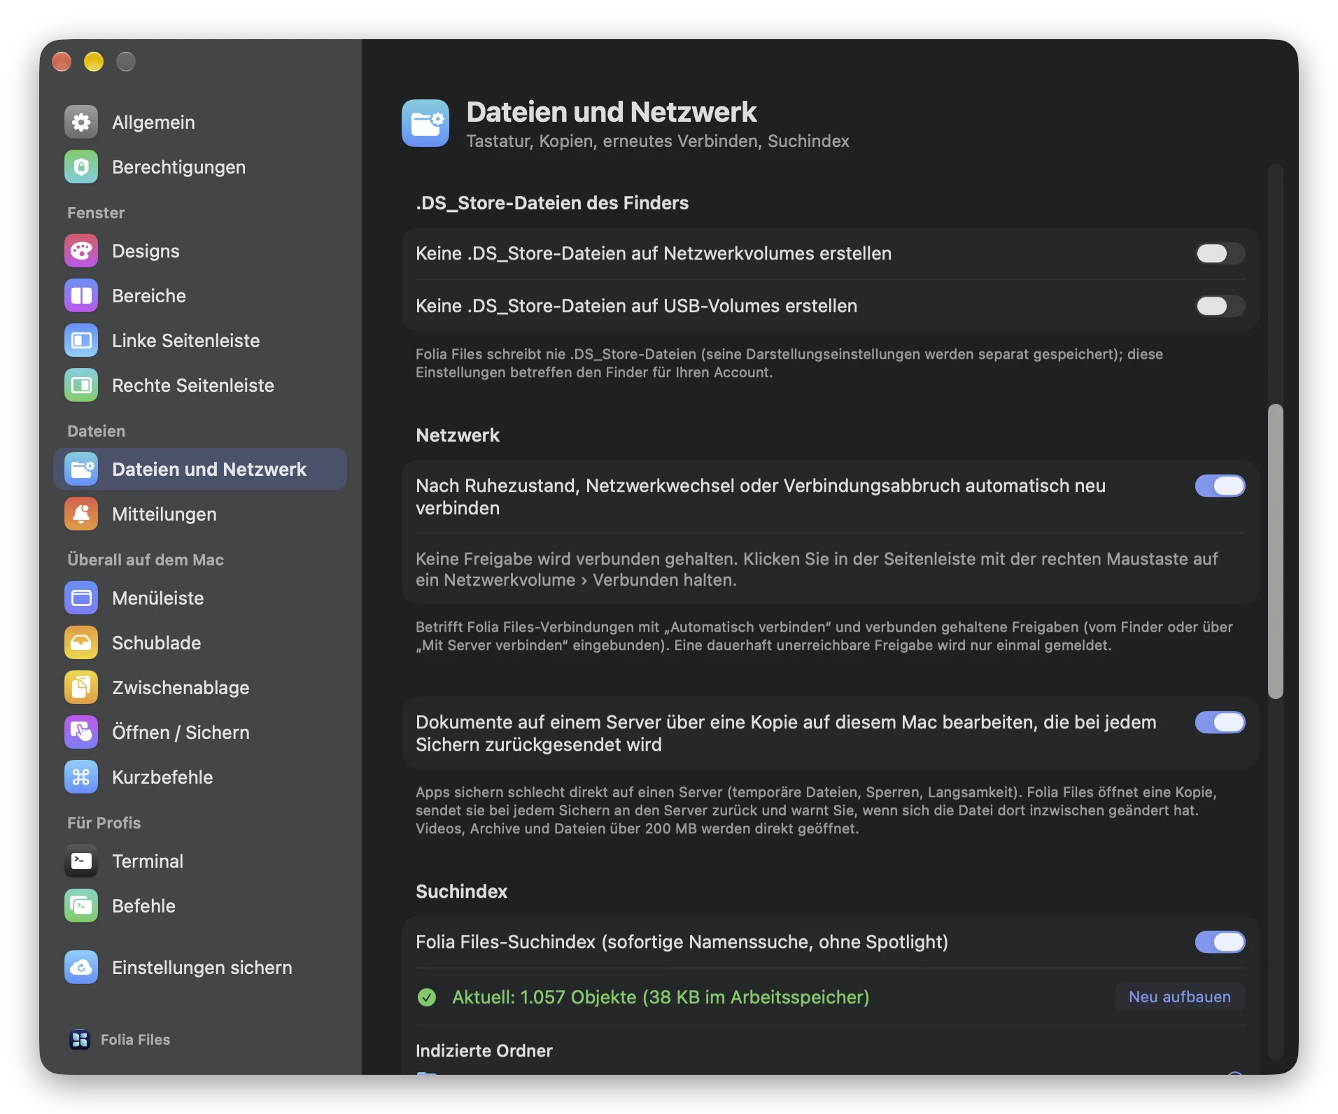Click the Designs palette icon
Image resolution: width=1338 pixels, height=1114 pixels.
[x=81, y=251]
